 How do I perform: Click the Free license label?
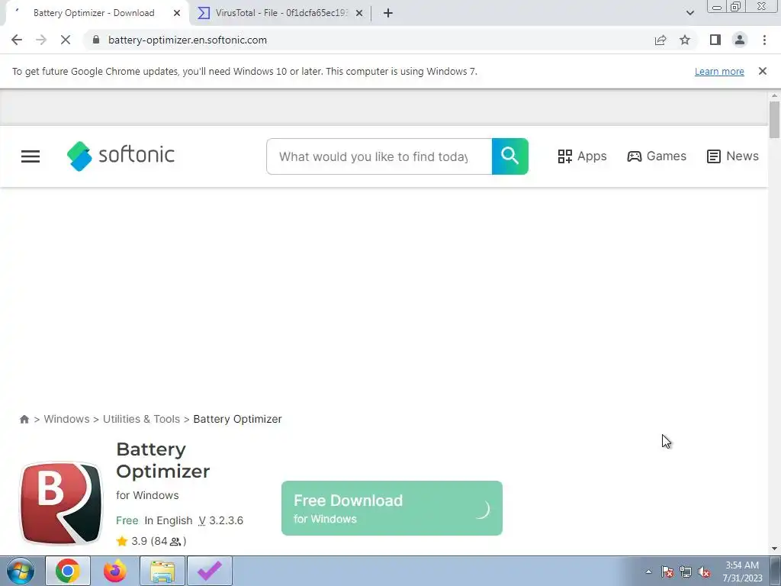pos(127,520)
